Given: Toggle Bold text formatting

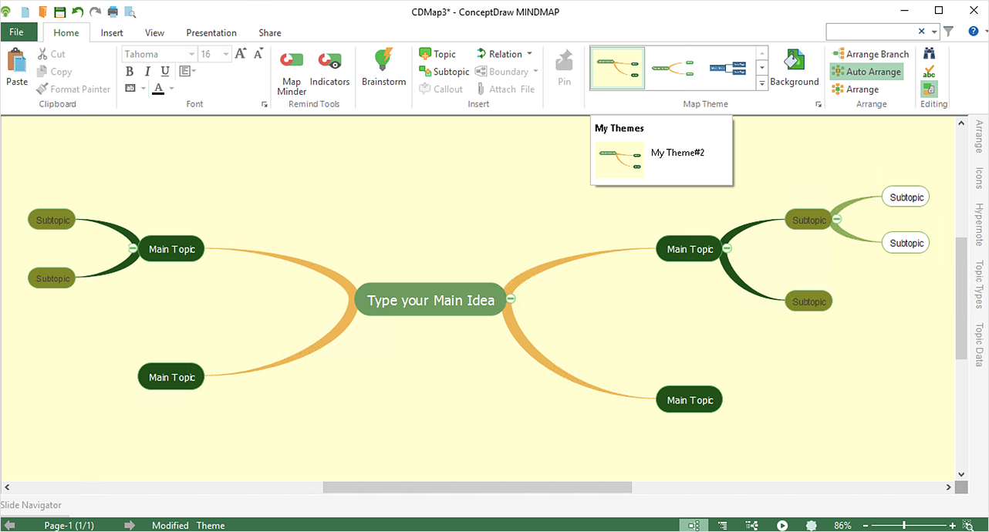Looking at the screenshot, I should tap(130, 72).
